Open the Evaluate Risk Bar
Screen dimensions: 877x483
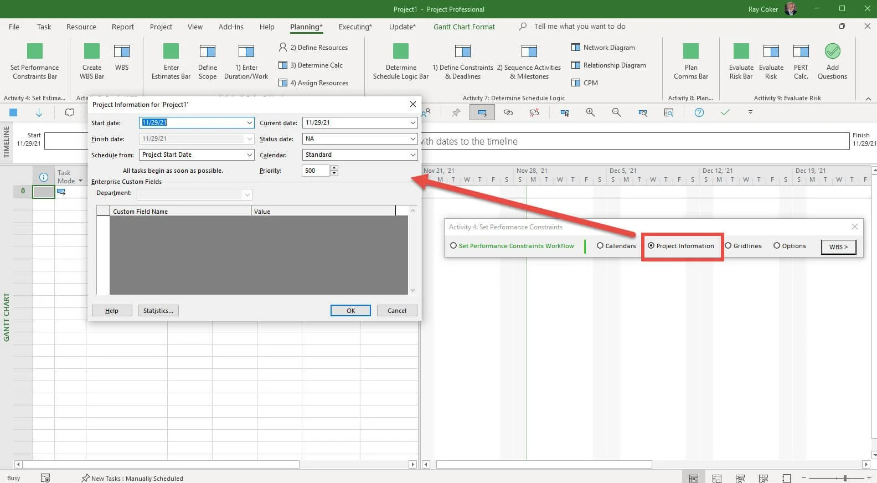point(741,61)
